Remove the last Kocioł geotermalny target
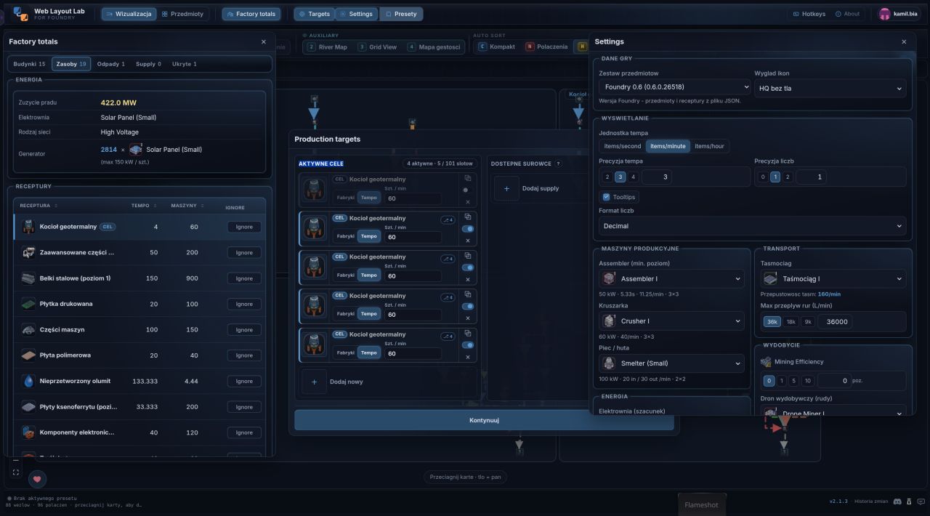This screenshot has width=930, height=516. 467,356
